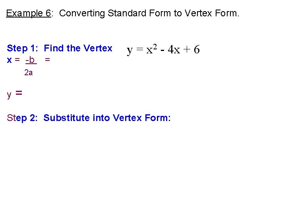Click the equals sign right of the -b fraction
The image size is (286, 215).
[x=47, y=59]
